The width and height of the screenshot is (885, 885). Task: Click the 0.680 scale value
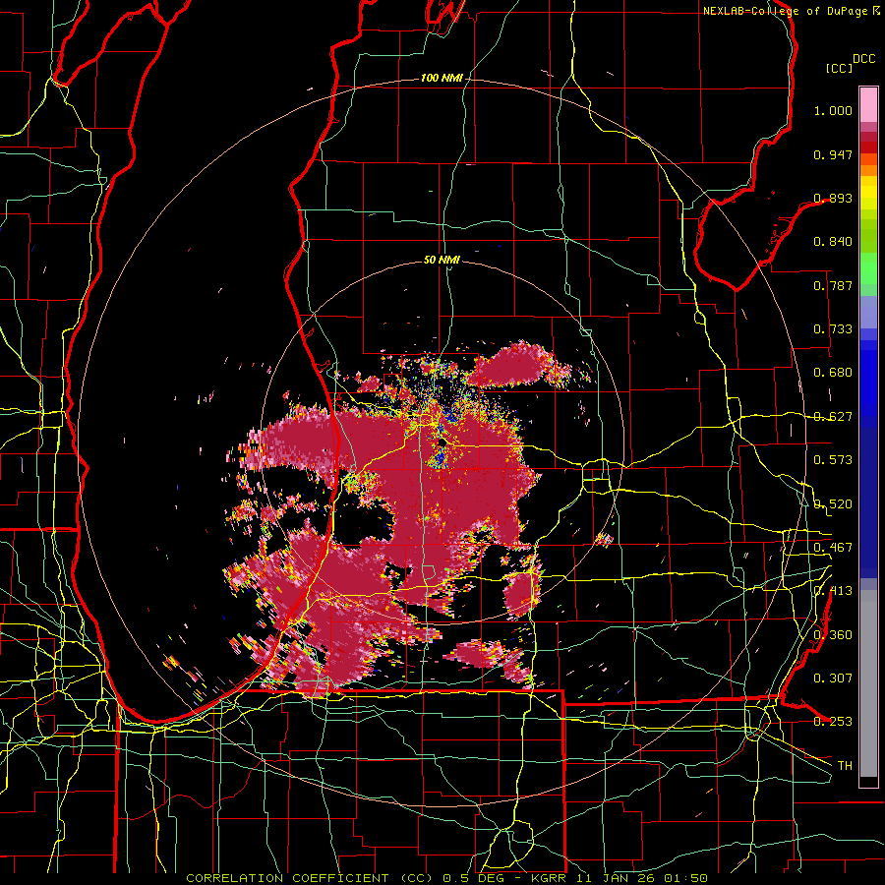click(833, 373)
